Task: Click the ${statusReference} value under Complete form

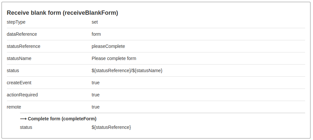Action: [x=111, y=127]
